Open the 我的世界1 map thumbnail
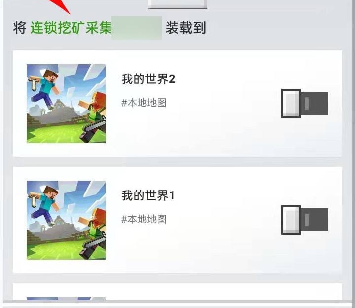 point(66,220)
